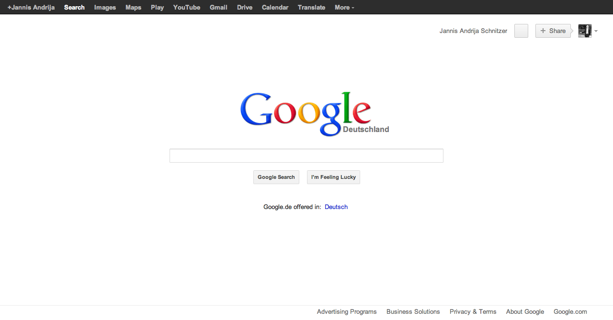Open the +Jannis Andrija profile link
This screenshot has height=320, width=613.
point(31,7)
